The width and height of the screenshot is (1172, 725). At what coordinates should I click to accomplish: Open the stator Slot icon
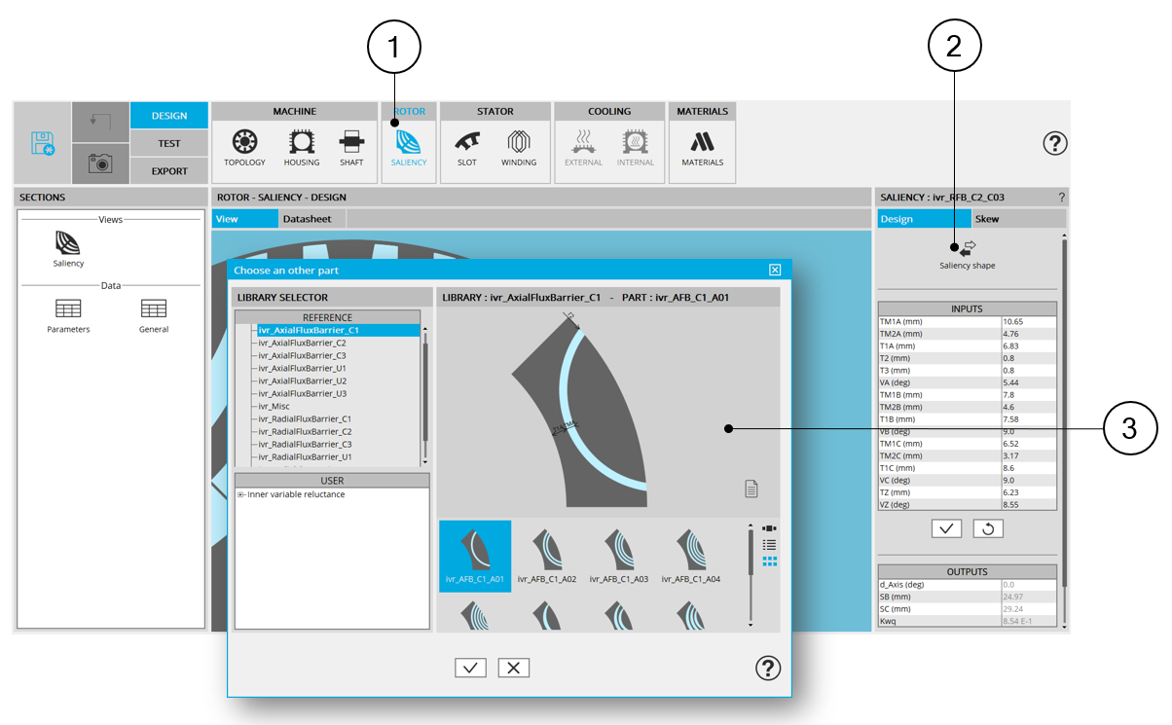pyautogui.click(x=467, y=146)
